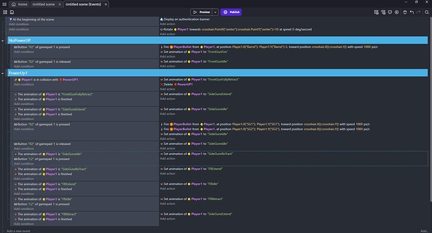Open the hamburger main menu
The width and height of the screenshot is (432, 233).
tap(4, 4)
